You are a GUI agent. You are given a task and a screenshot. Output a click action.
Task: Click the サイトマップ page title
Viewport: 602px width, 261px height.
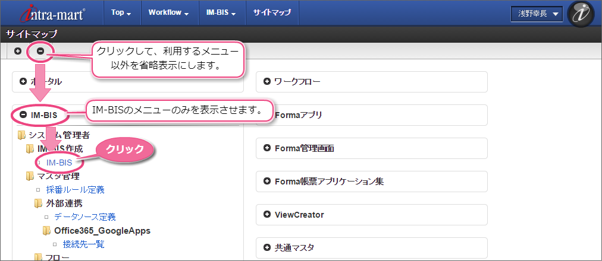click(x=32, y=34)
